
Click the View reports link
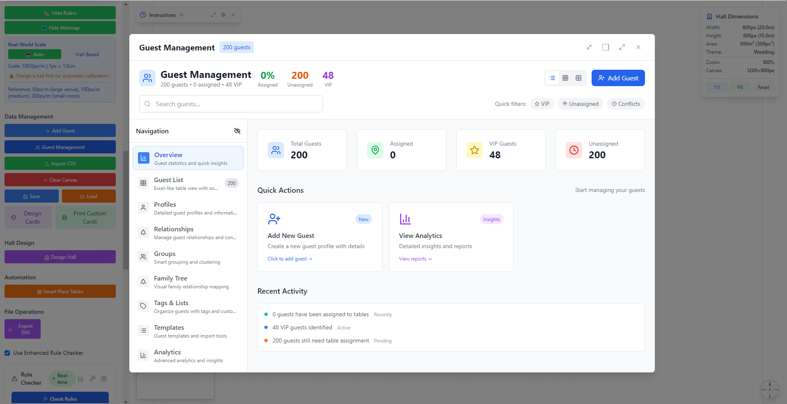point(415,258)
